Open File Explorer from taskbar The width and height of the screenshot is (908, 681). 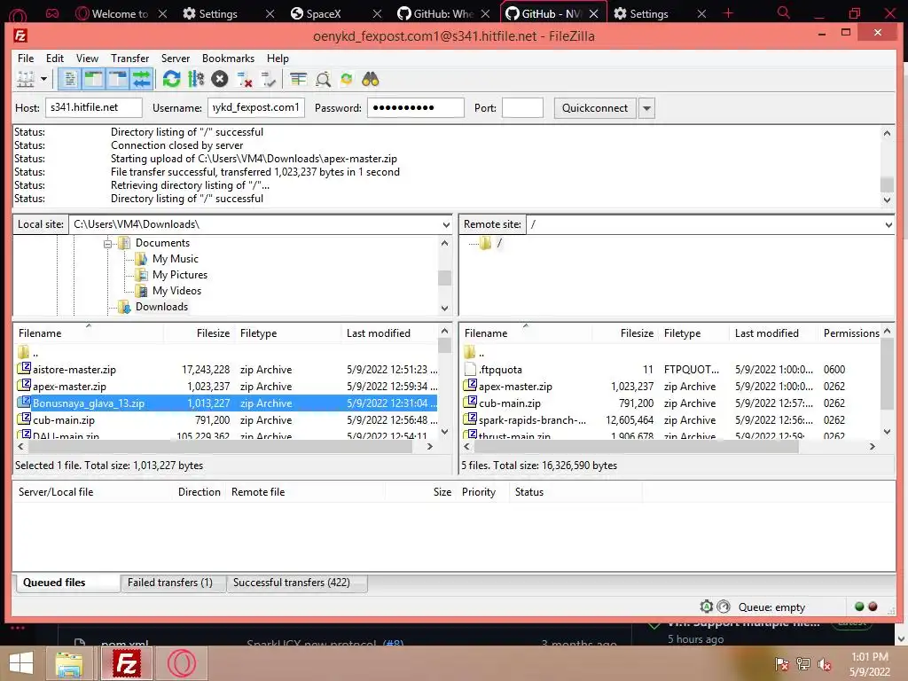click(69, 663)
